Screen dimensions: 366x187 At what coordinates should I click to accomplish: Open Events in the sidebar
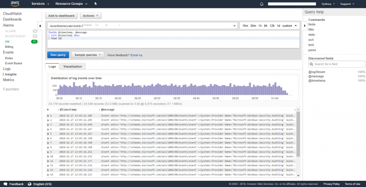(8, 52)
